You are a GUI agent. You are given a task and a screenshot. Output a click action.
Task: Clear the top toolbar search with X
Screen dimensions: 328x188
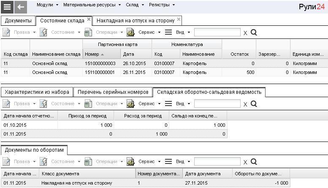coord(245,33)
